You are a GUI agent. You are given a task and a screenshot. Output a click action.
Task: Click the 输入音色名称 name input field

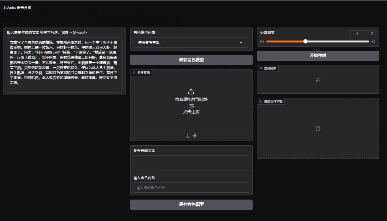(191, 187)
